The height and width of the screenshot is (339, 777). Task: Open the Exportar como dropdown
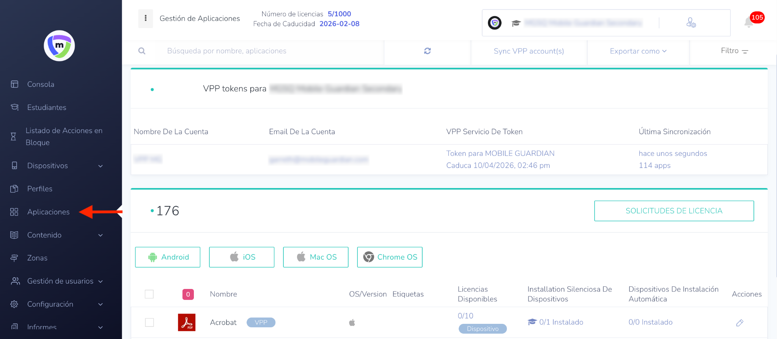click(638, 51)
